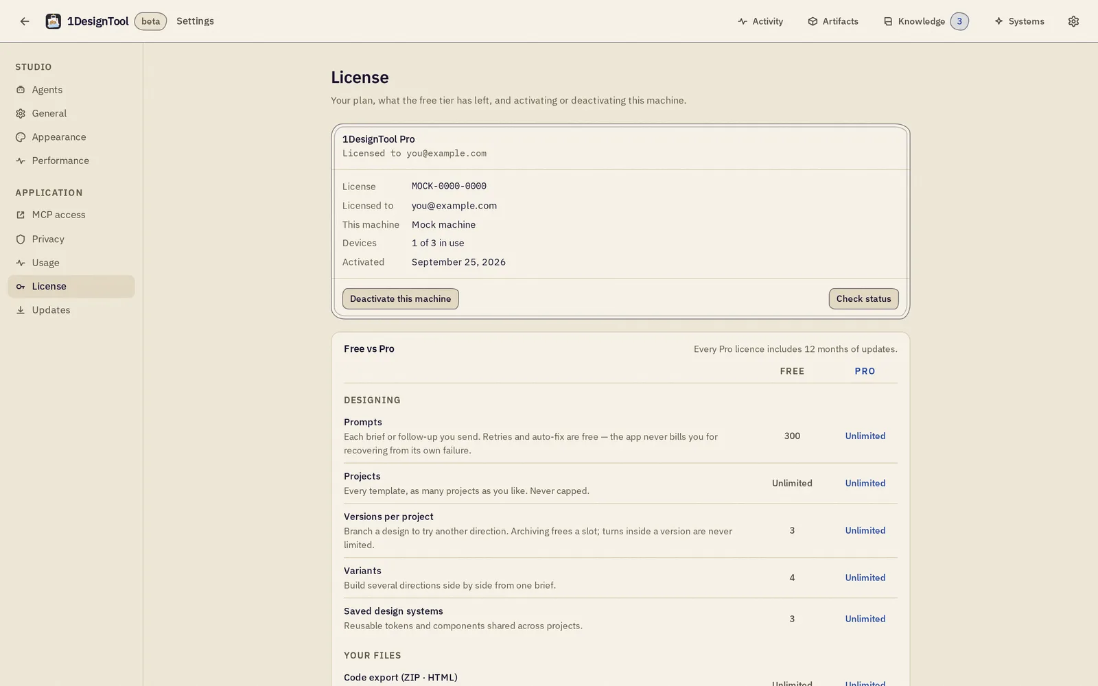The image size is (1098, 686).
Task: Click the MCP access external-link icon
Action: pyautogui.click(x=21, y=215)
